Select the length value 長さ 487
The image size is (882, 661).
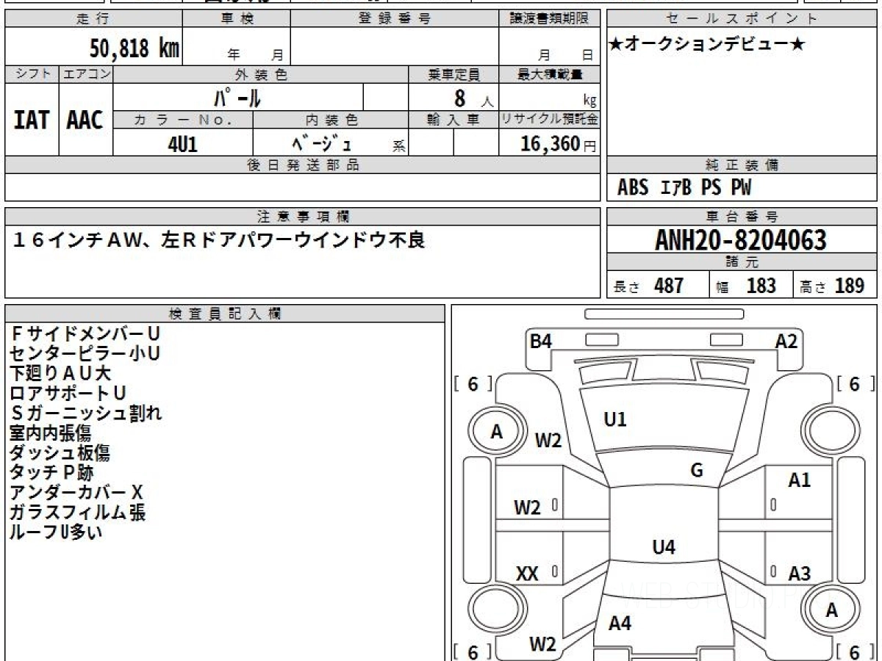[648, 286]
